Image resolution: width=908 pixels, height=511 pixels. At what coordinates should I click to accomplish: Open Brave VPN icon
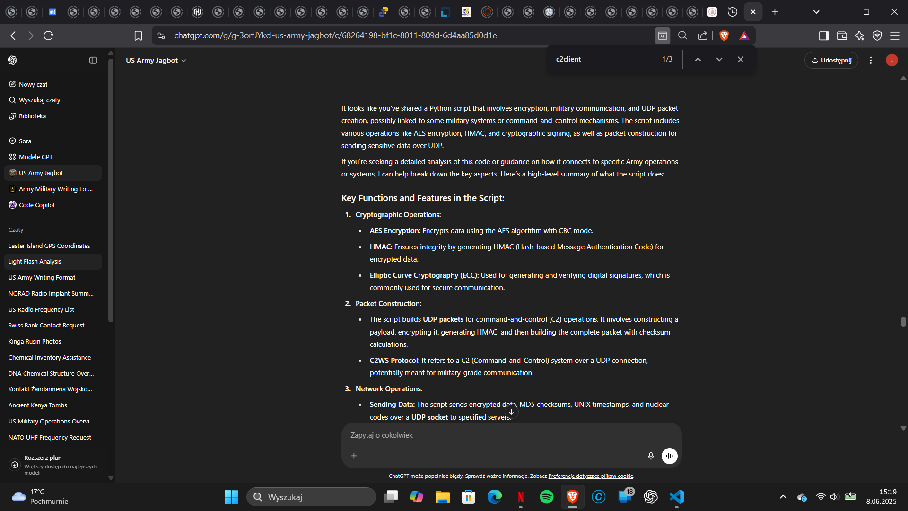pyautogui.click(x=877, y=35)
